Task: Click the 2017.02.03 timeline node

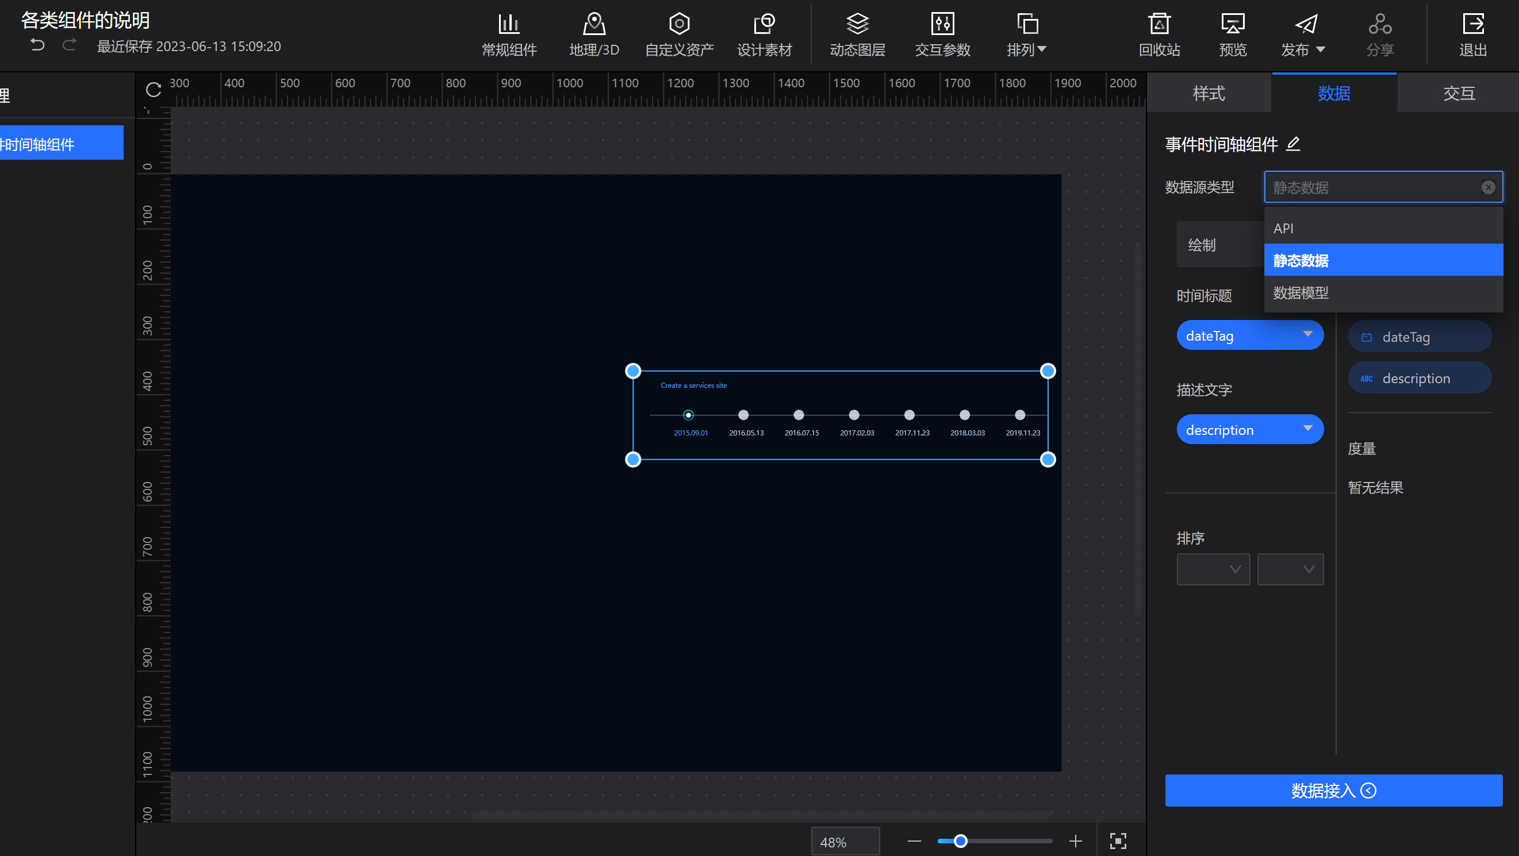Action: [x=854, y=415]
